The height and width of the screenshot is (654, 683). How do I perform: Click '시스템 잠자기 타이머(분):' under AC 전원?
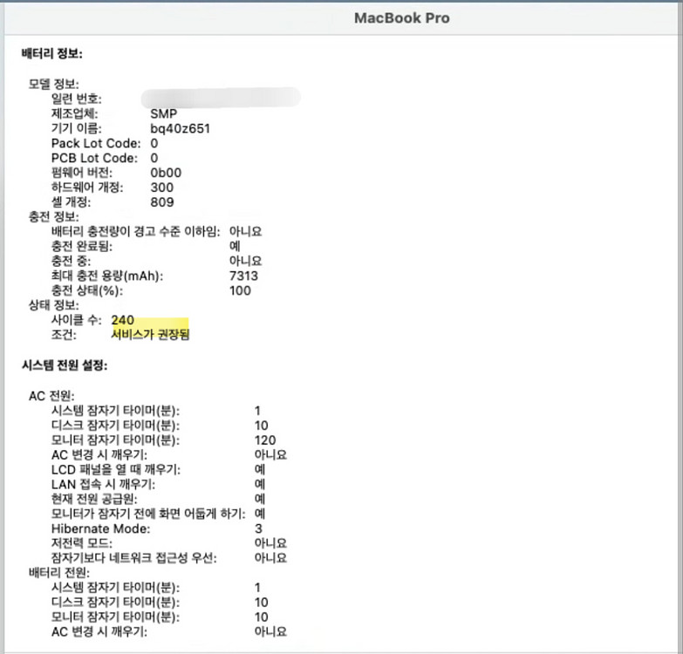(x=115, y=411)
